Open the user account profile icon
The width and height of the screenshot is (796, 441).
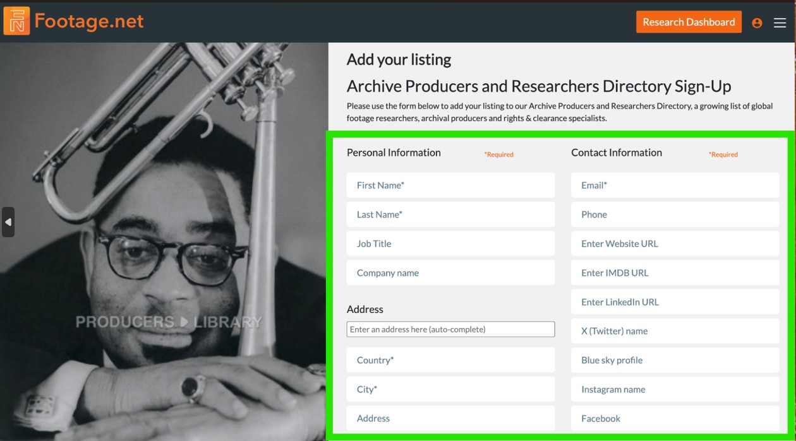[x=757, y=23]
